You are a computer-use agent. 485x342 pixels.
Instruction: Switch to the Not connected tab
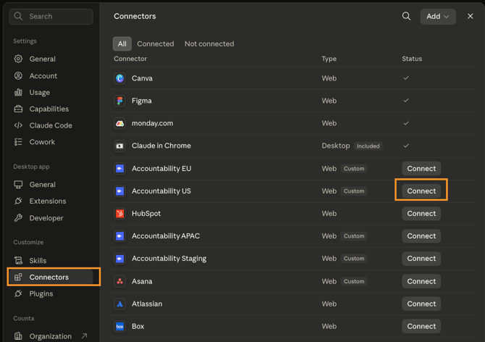[x=209, y=43]
